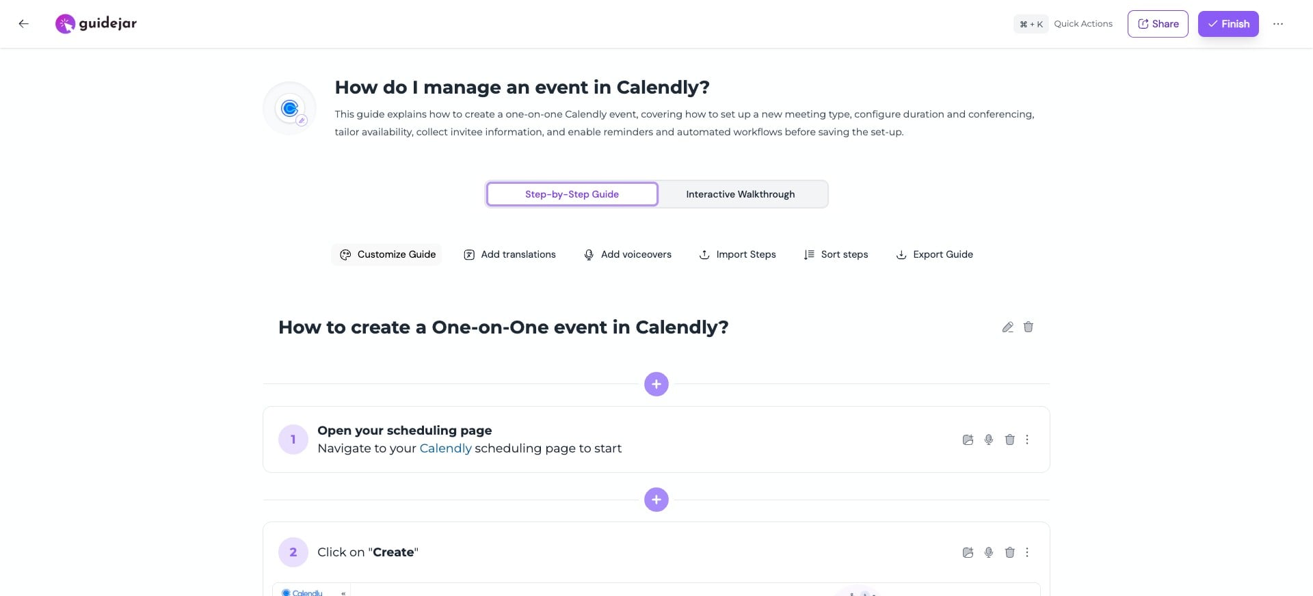Open the Calendly link in step 1
Viewport: 1313px width, 596px height.
pos(445,448)
